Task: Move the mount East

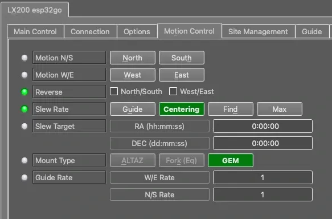Action: [x=182, y=75]
